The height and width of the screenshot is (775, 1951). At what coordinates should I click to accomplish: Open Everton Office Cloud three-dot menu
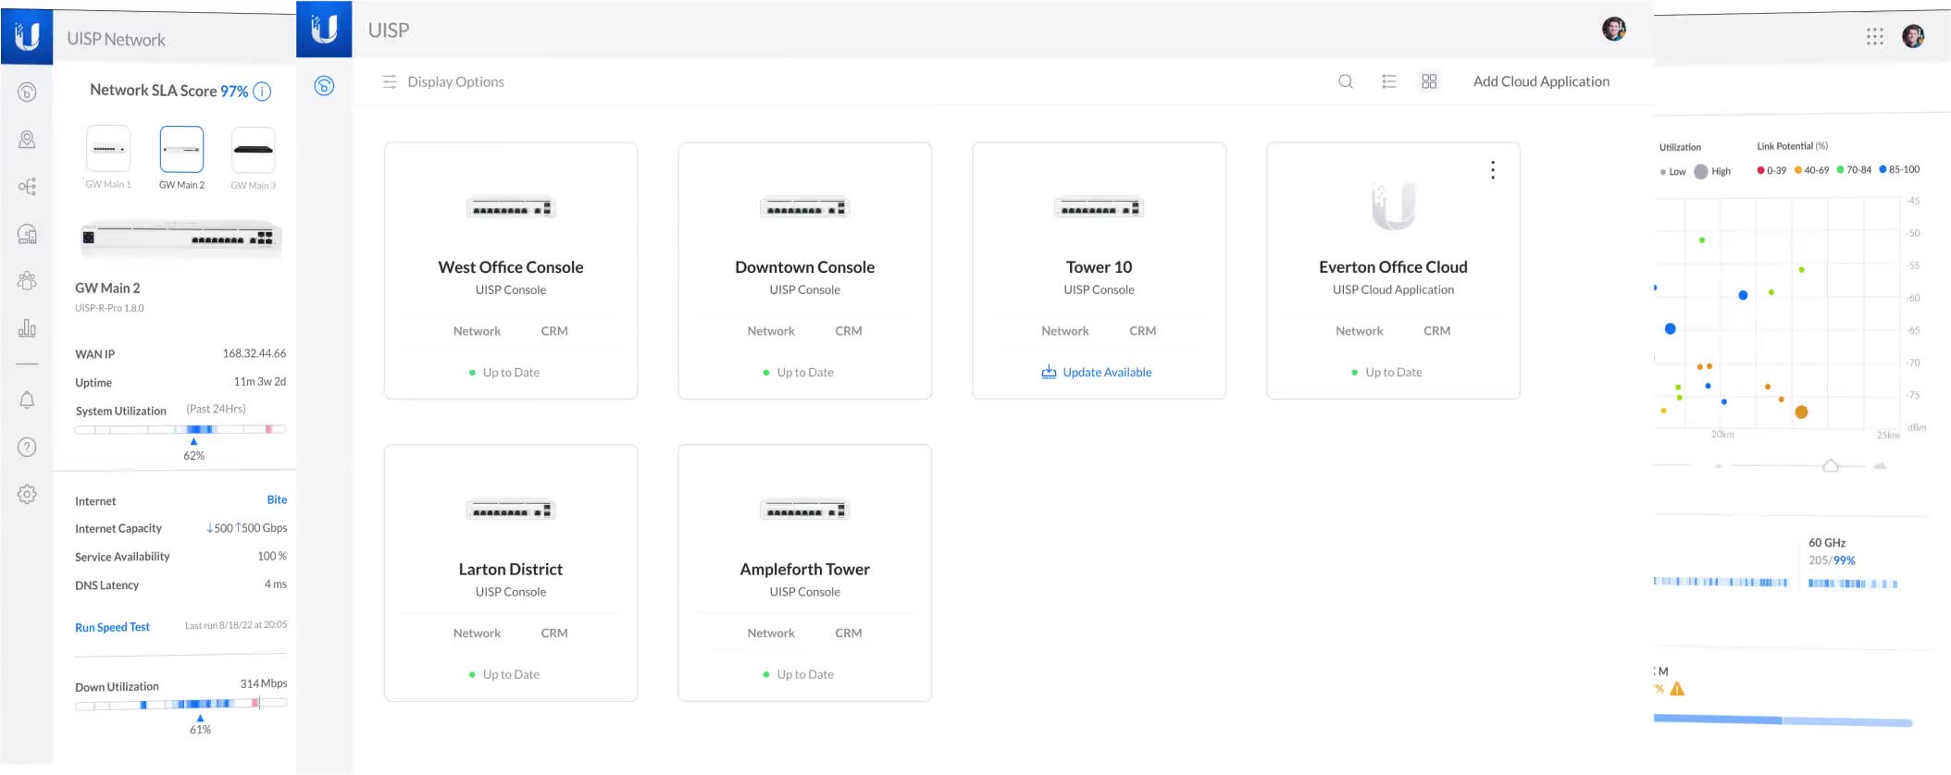point(1492,170)
